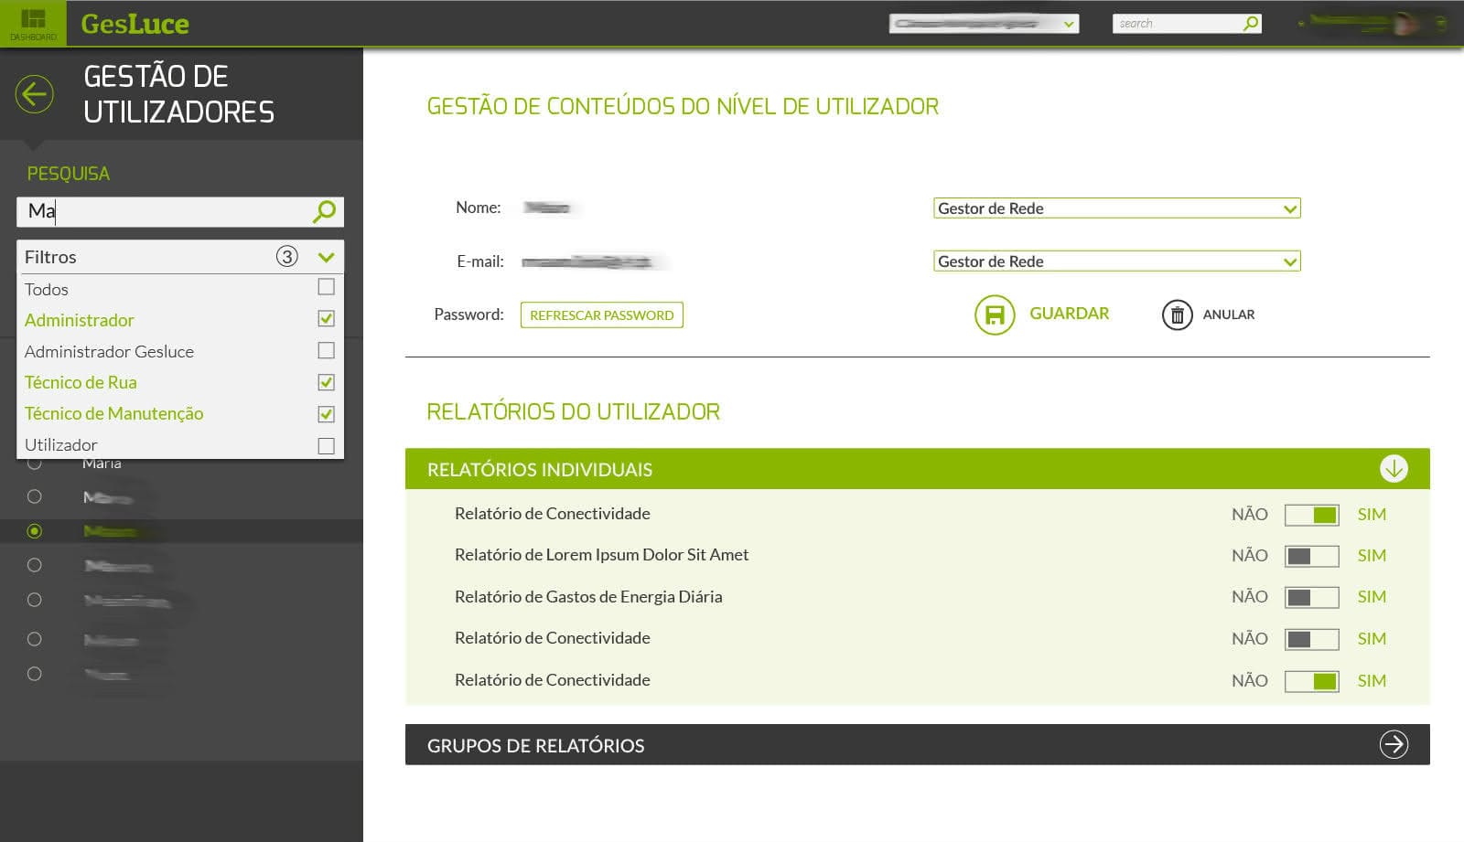Click the Guardar save disk icon
Screen dimensions: 1464x842
pos(994,314)
